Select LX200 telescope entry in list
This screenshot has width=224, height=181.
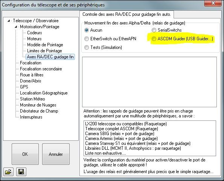point(126,124)
